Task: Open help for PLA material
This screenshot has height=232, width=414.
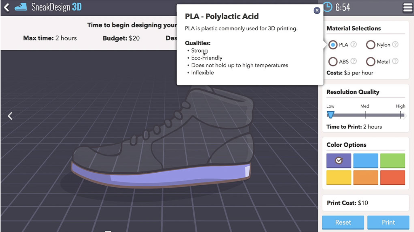Action: point(354,44)
